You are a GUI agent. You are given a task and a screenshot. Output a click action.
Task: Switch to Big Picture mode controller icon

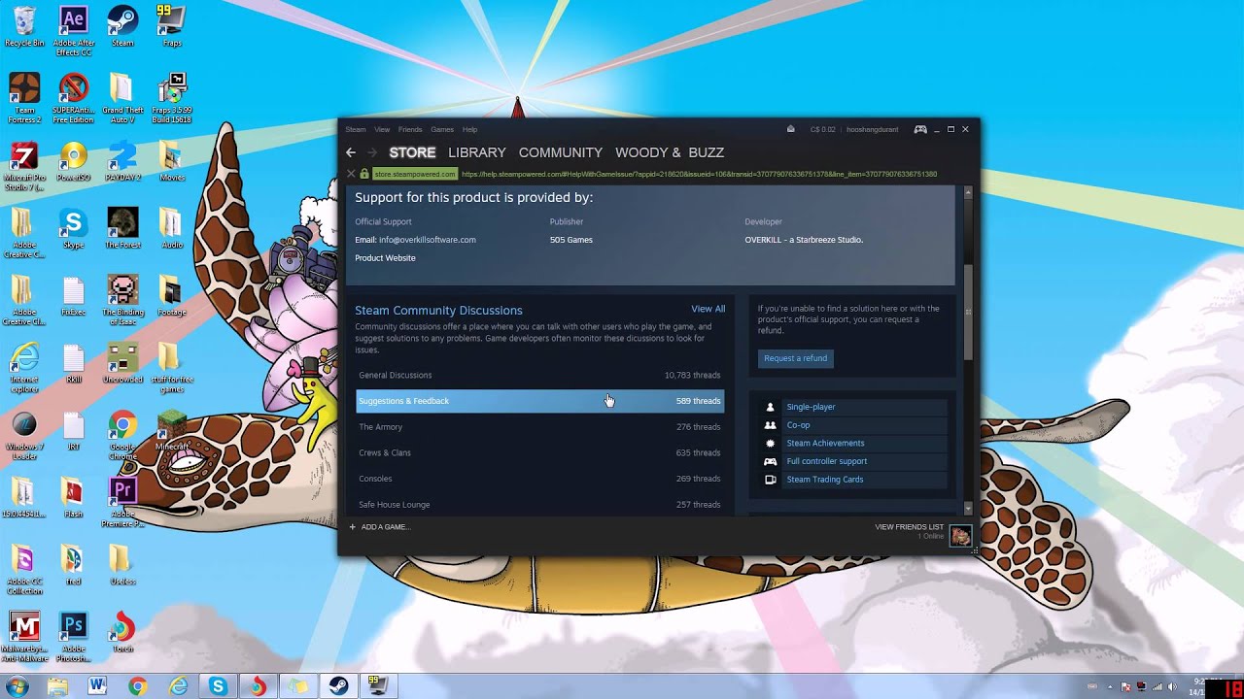point(919,129)
